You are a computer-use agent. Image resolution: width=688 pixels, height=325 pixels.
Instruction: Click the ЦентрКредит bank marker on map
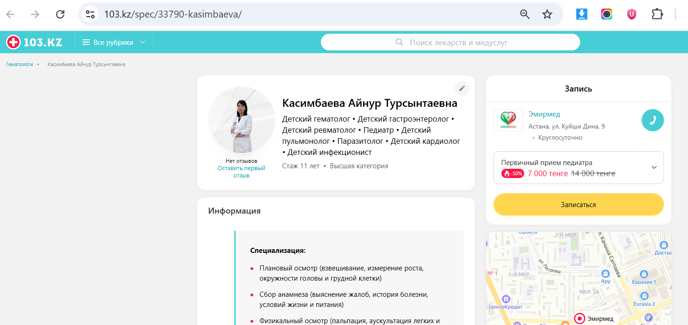(x=506, y=299)
